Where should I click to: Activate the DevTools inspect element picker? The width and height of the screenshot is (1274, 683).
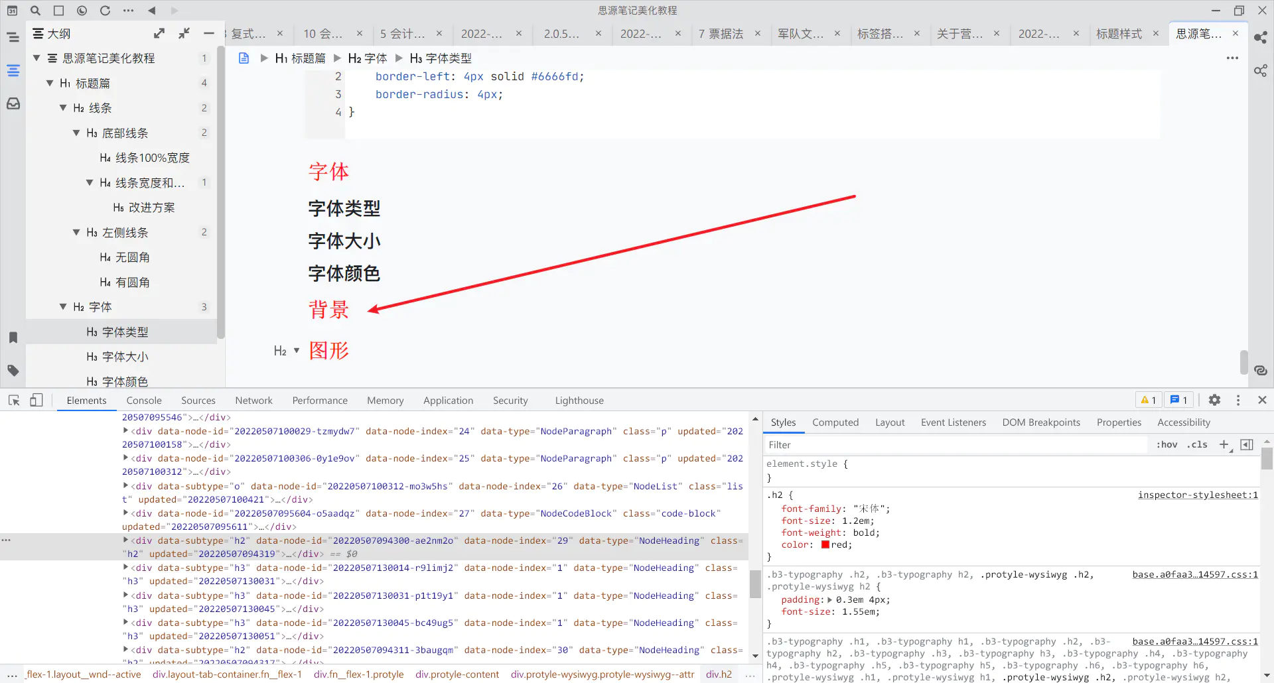[14, 400]
